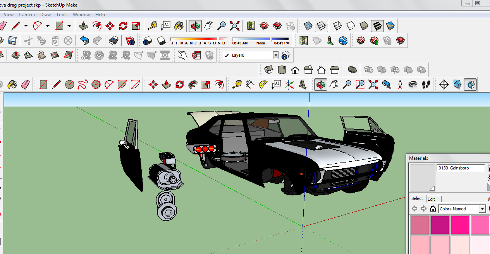Switch to Iso house view
The width and height of the screenshot is (490, 254).
point(268,70)
